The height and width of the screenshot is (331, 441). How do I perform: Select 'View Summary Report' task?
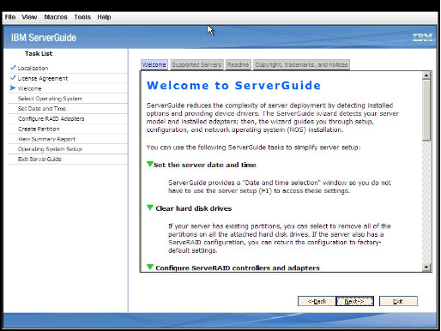coord(46,139)
